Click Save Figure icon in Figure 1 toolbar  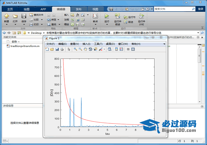click(x=57, y=49)
